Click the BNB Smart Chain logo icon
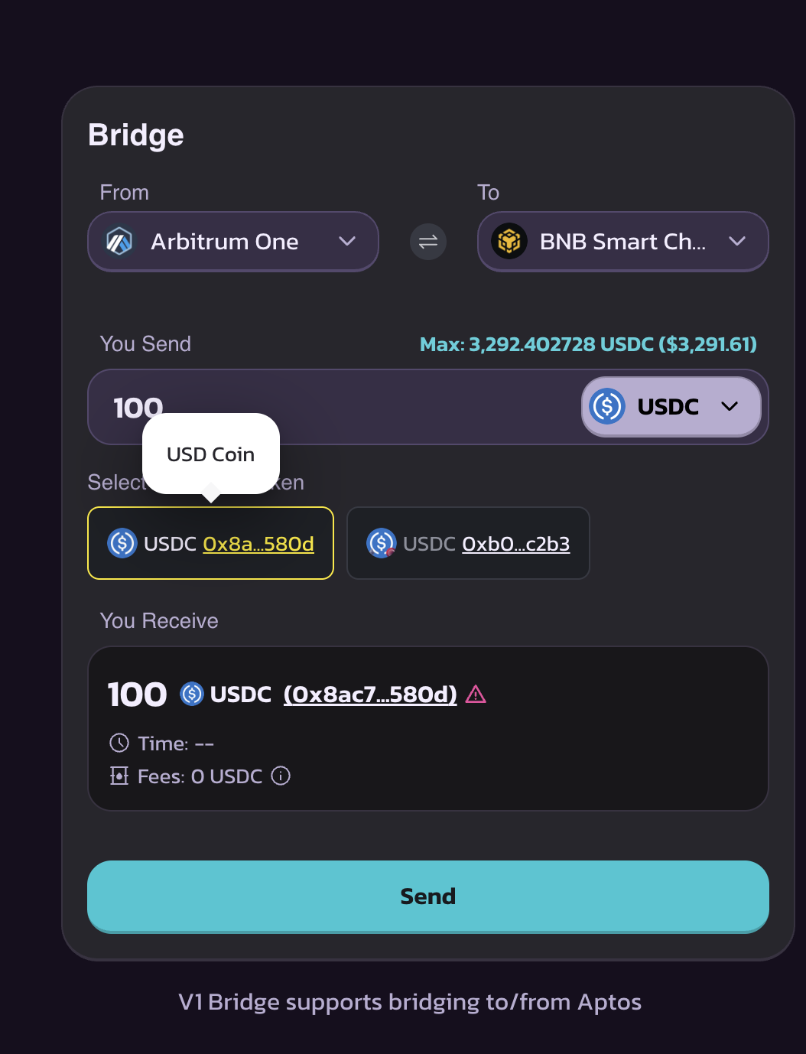 click(x=509, y=242)
